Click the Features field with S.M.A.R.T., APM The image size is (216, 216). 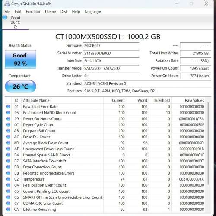147,91
